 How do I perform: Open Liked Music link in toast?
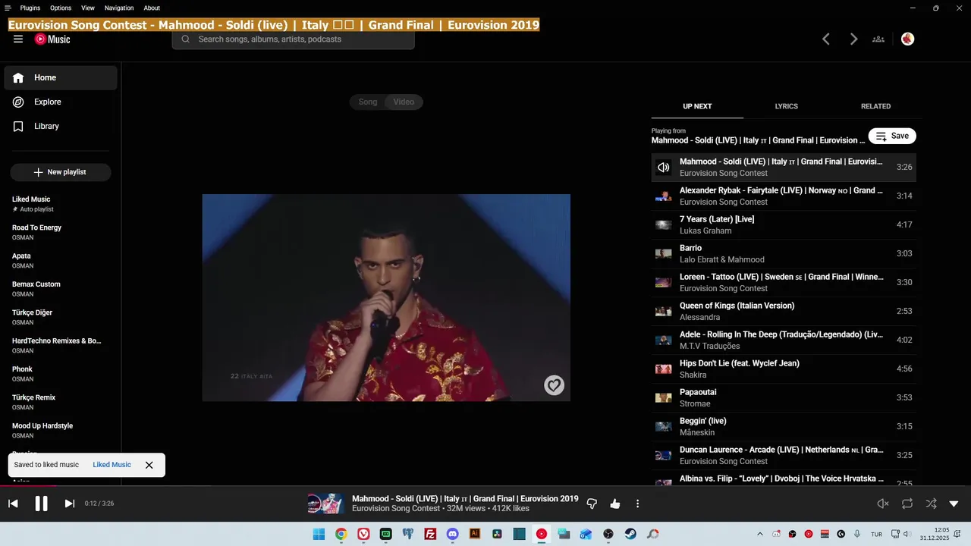click(112, 465)
